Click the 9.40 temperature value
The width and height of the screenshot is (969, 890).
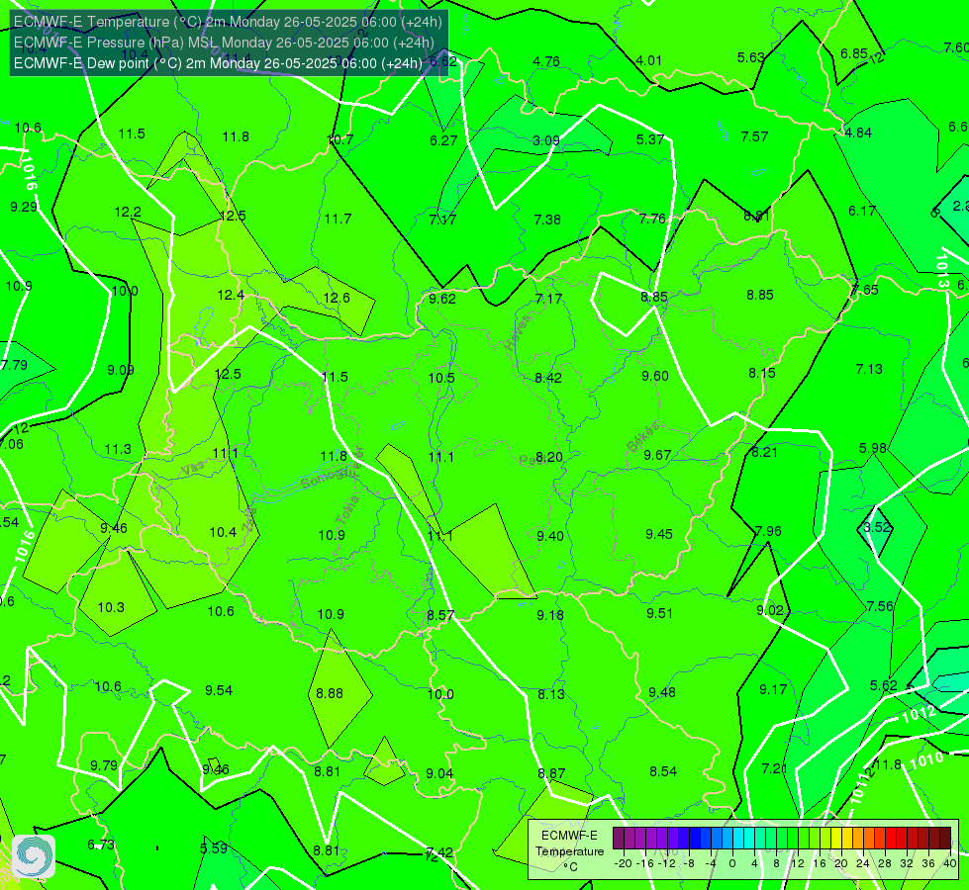point(550,536)
